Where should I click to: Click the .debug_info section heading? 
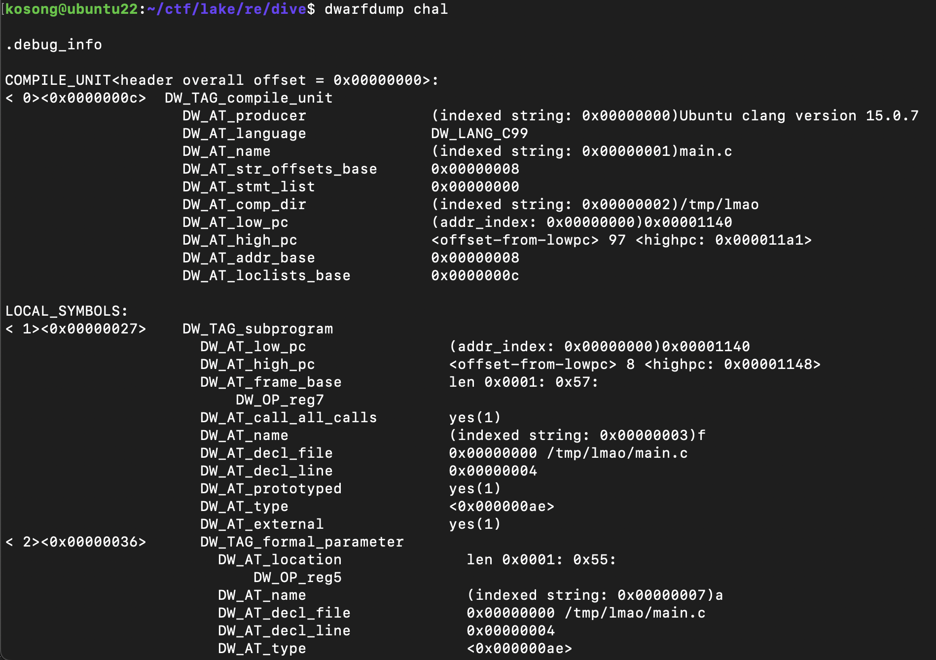pyautogui.click(x=54, y=45)
